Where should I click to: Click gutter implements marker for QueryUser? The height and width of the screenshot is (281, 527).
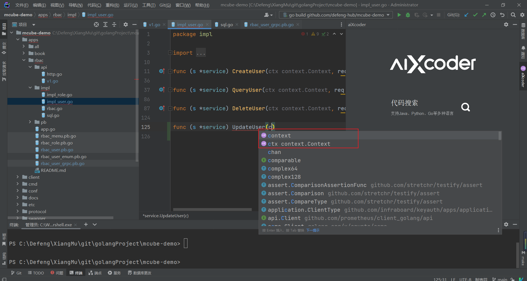pos(162,90)
